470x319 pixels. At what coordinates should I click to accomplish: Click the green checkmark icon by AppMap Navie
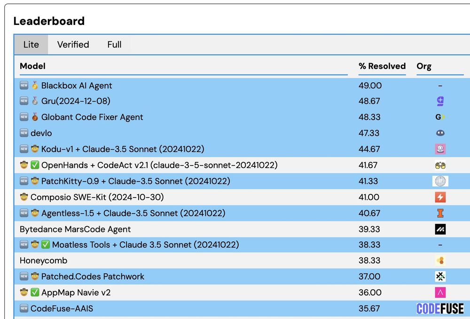click(35, 292)
